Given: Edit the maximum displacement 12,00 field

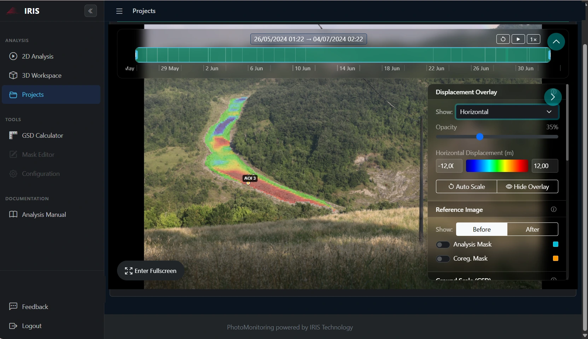Looking at the screenshot, I should pyautogui.click(x=545, y=166).
